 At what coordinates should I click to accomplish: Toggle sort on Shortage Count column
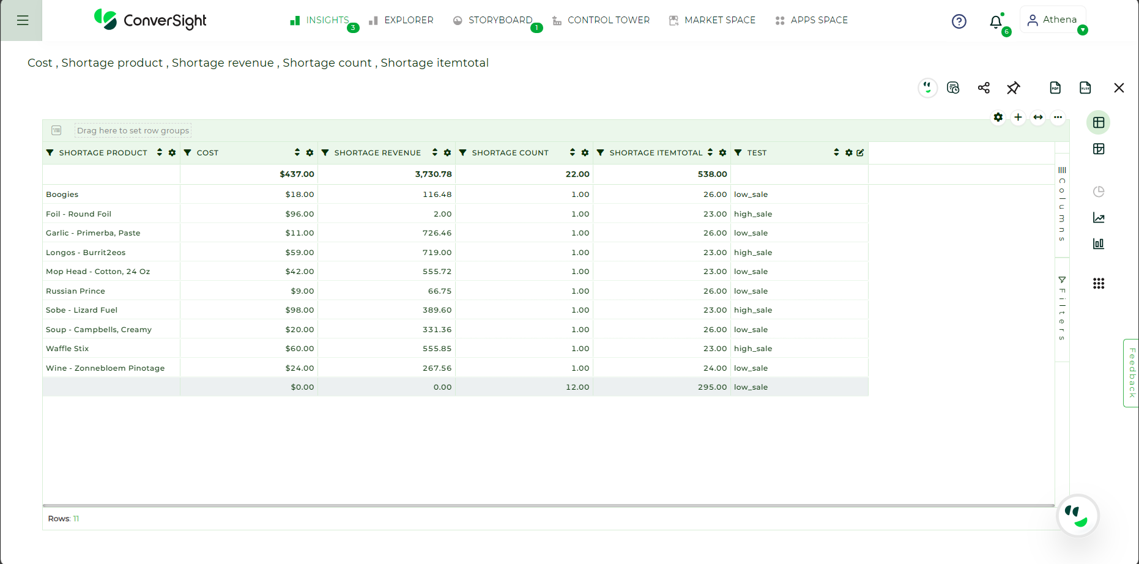(x=573, y=152)
